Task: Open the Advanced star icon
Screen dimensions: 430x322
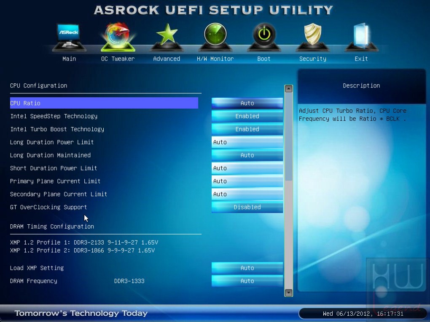Action: pyautogui.click(x=167, y=37)
